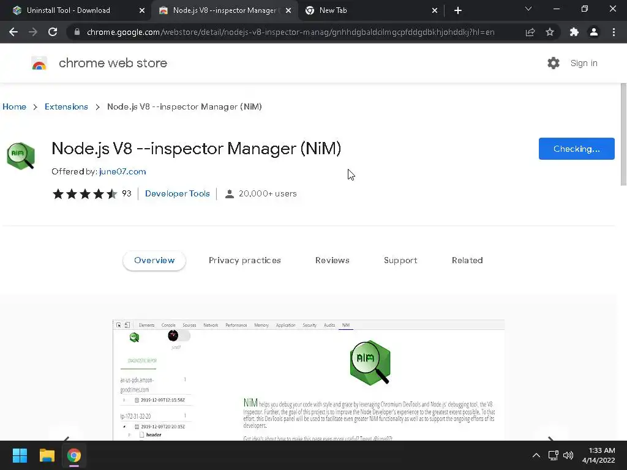The width and height of the screenshot is (627, 470).
Task: Open the network status tray icon
Action: point(554,455)
